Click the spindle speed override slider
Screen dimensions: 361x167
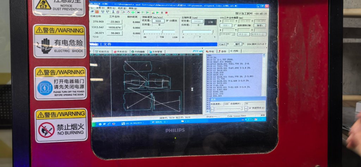click(x=198, y=32)
